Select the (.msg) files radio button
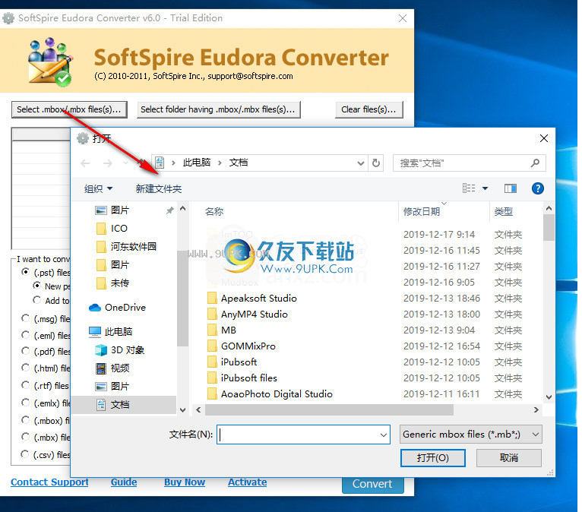Viewport: 582px width, 512px height. [25, 318]
